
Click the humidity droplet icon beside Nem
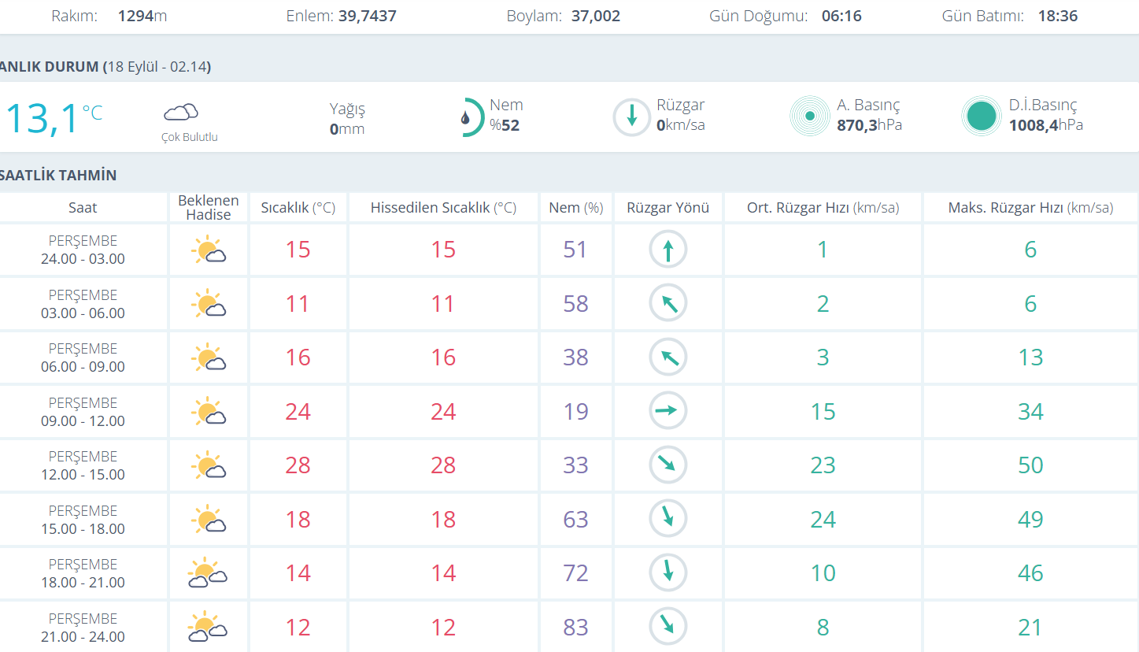pyautogui.click(x=467, y=117)
